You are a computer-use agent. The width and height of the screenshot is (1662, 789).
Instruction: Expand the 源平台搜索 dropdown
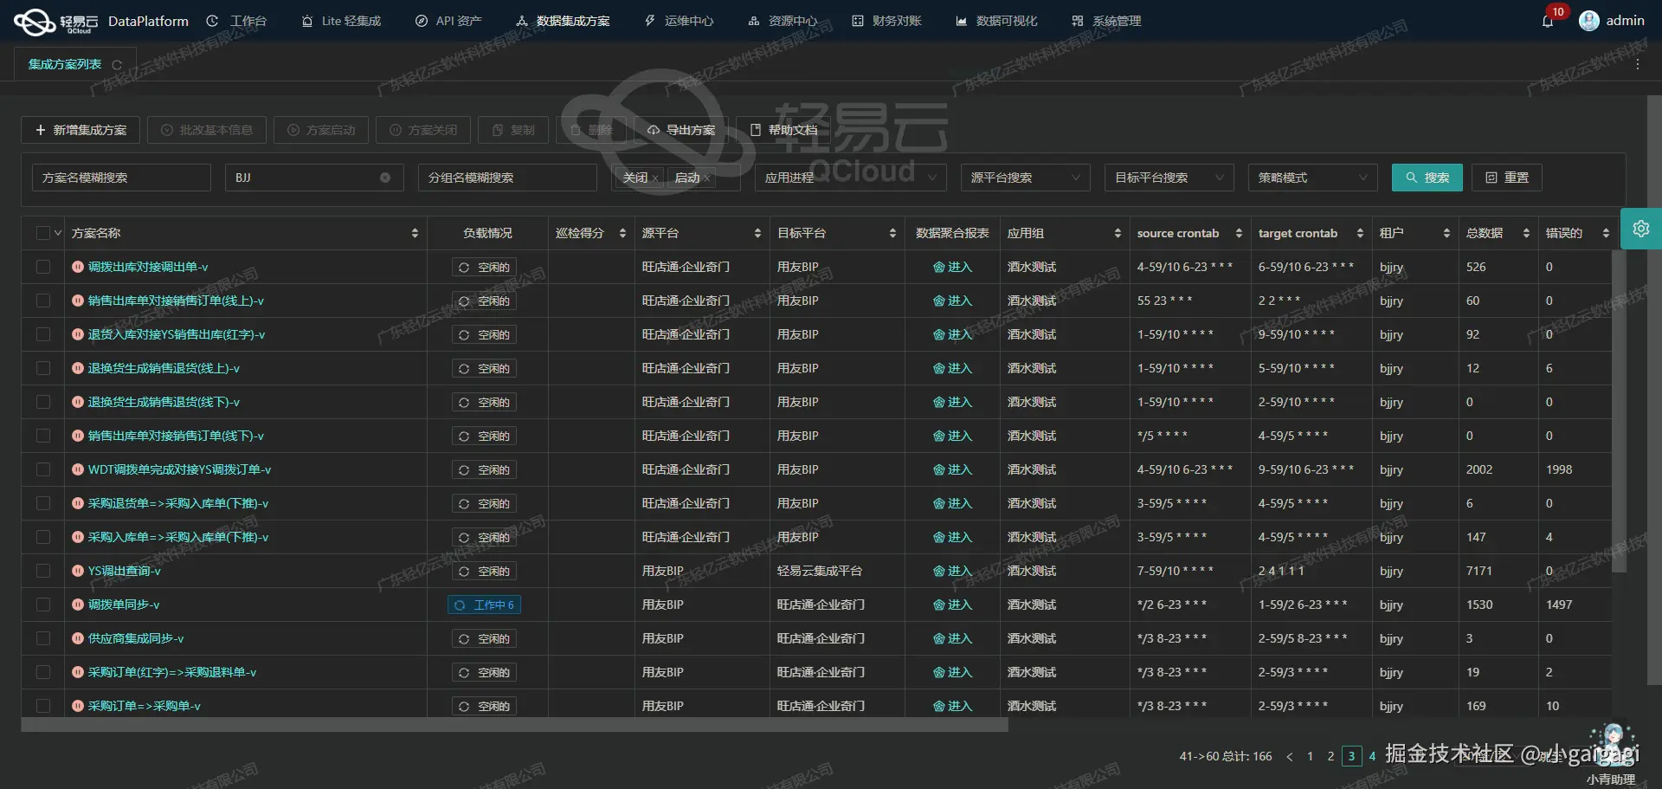(1025, 178)
